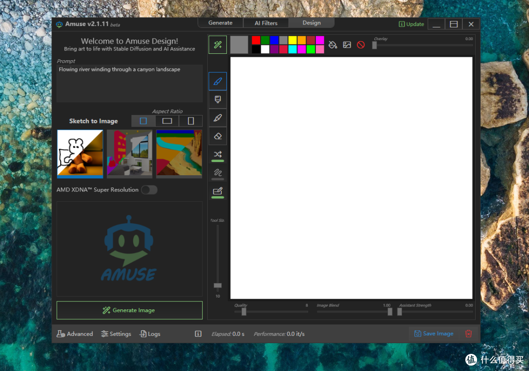Select the paintbrush drawing tool
This screenshot has height=371, width=529.
pyautogui.click(x=218, y=81)
